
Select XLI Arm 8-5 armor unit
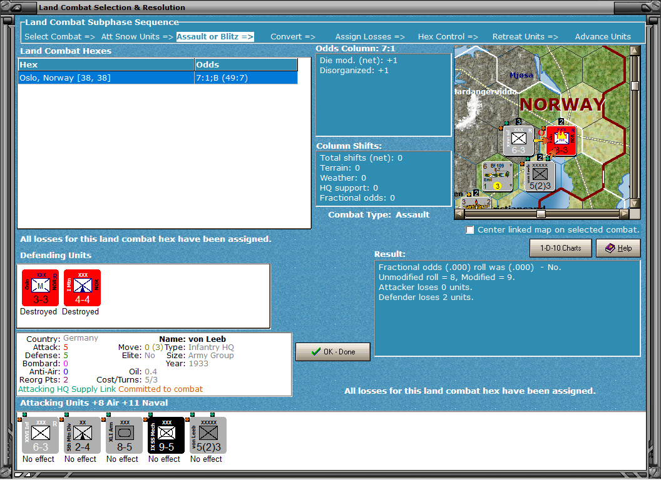pos(125,436)
